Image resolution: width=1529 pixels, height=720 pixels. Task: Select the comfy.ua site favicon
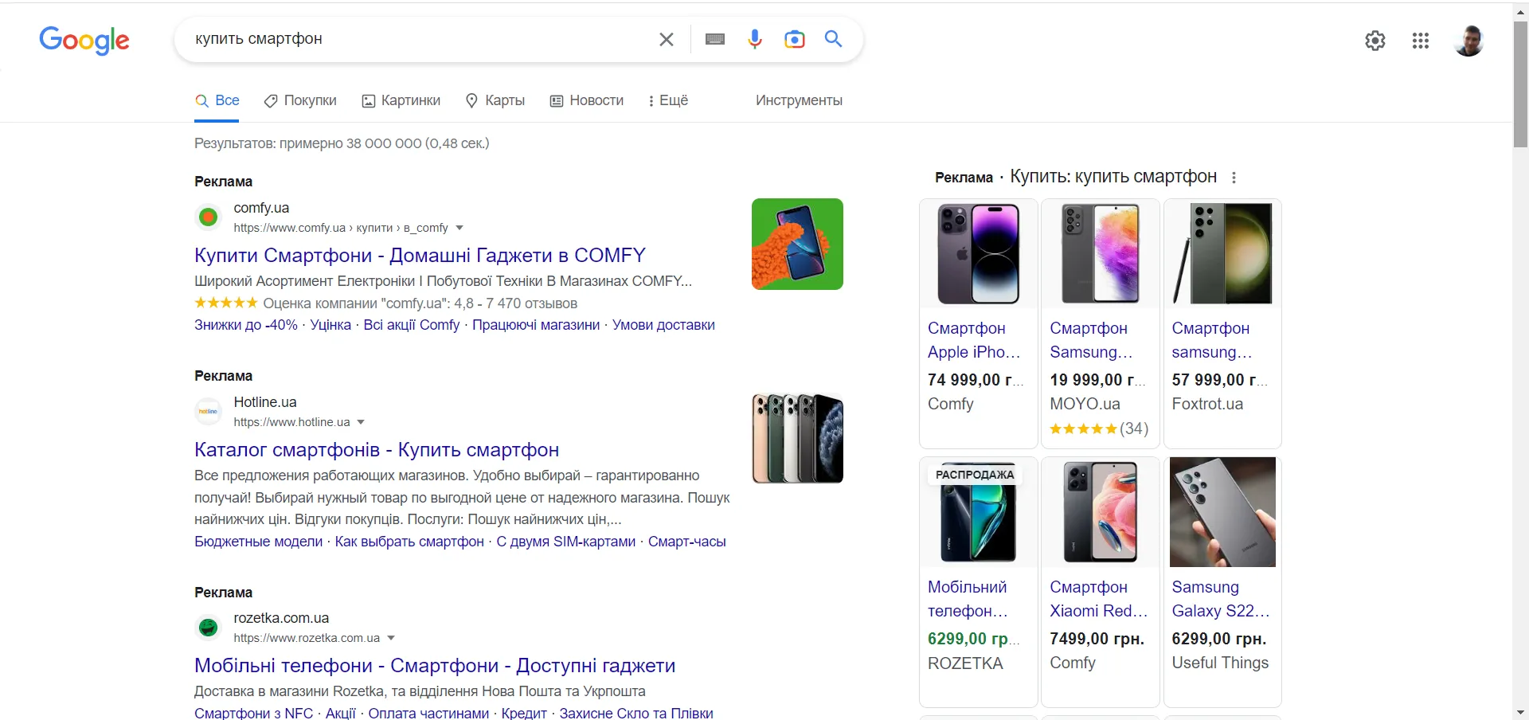(208, 217)
